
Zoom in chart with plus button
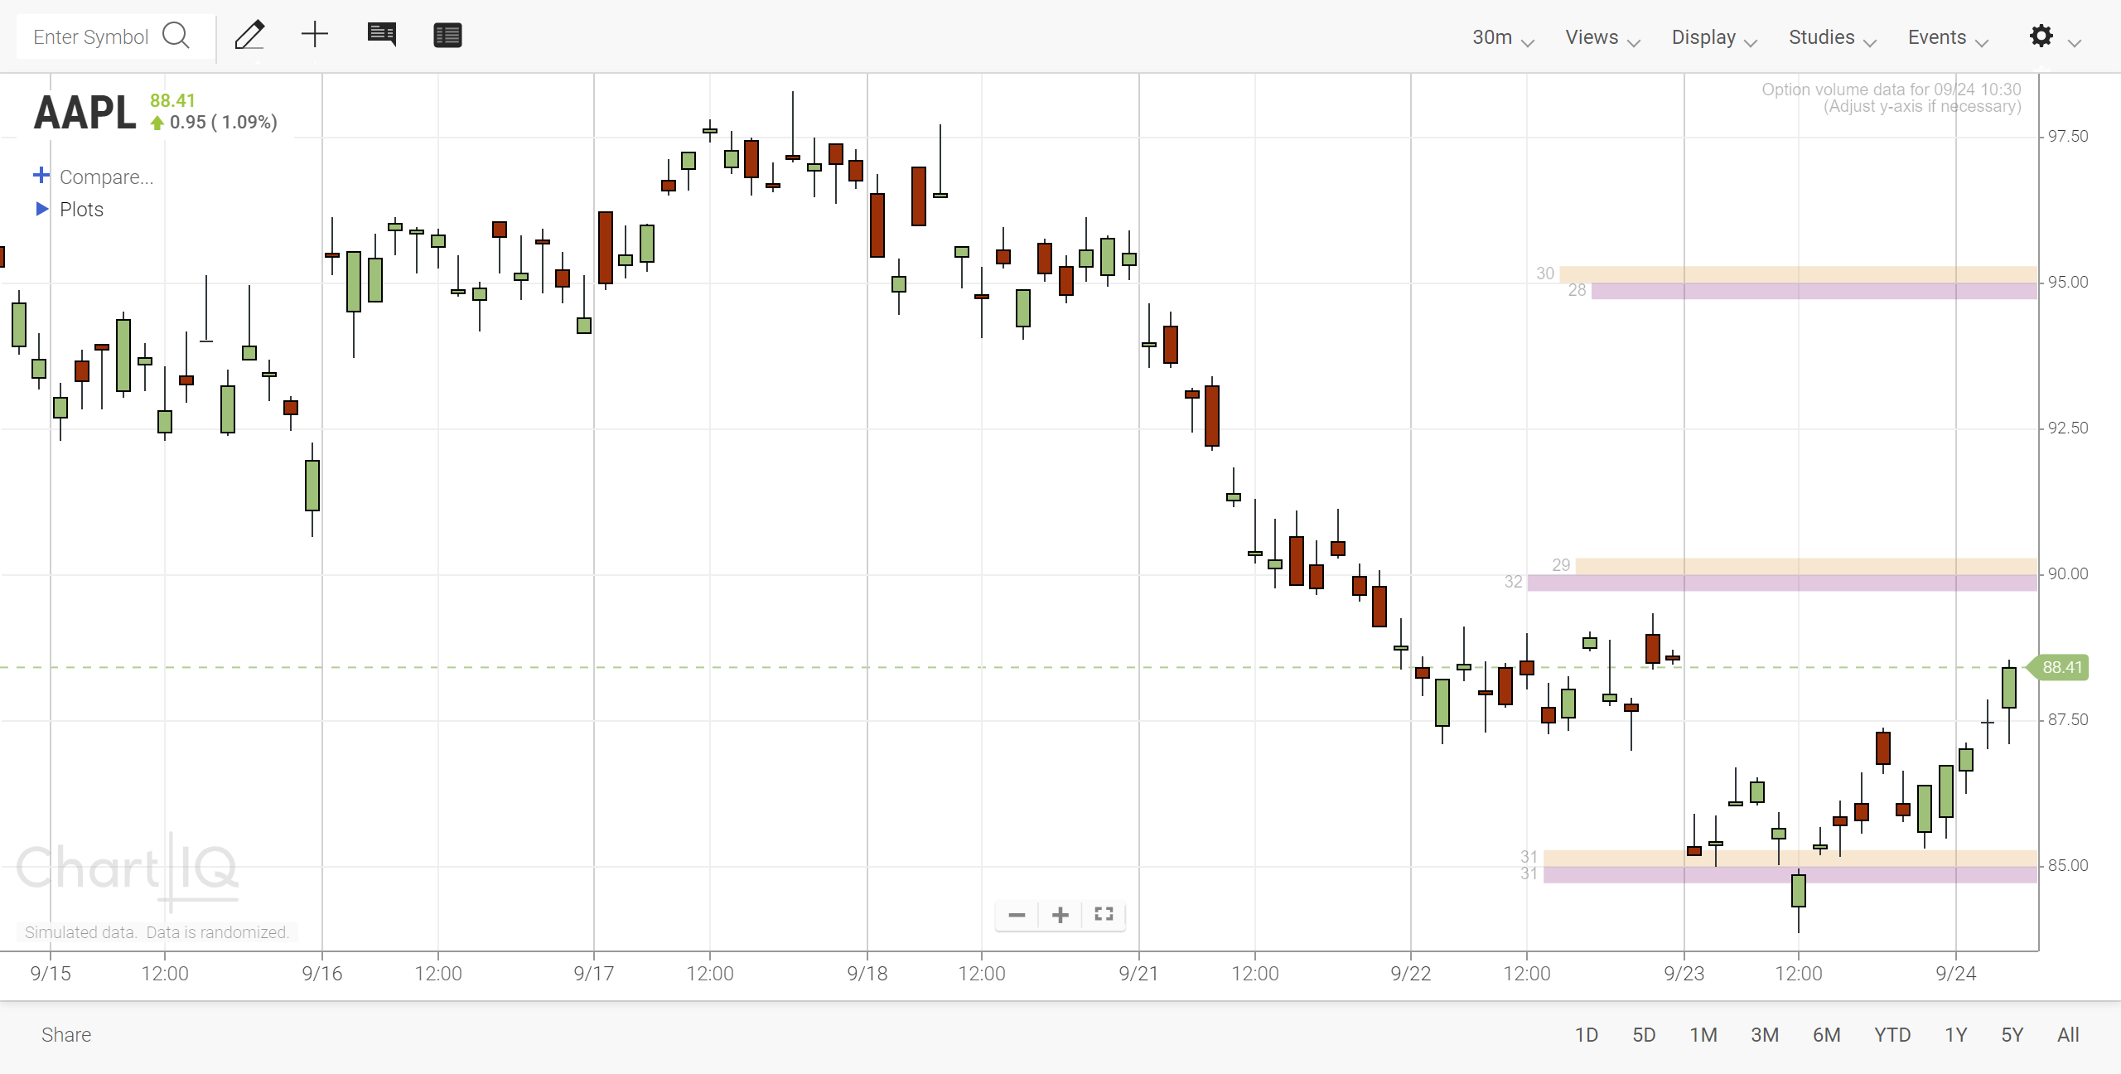(x=1060, y=915)
